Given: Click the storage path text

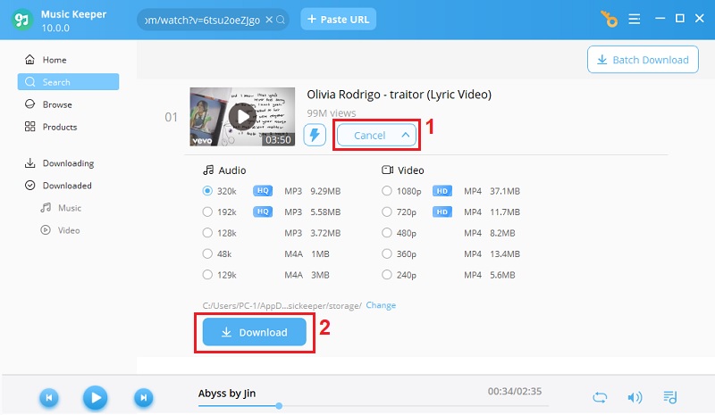Looking at the screenshot, I should coord(282,305).
